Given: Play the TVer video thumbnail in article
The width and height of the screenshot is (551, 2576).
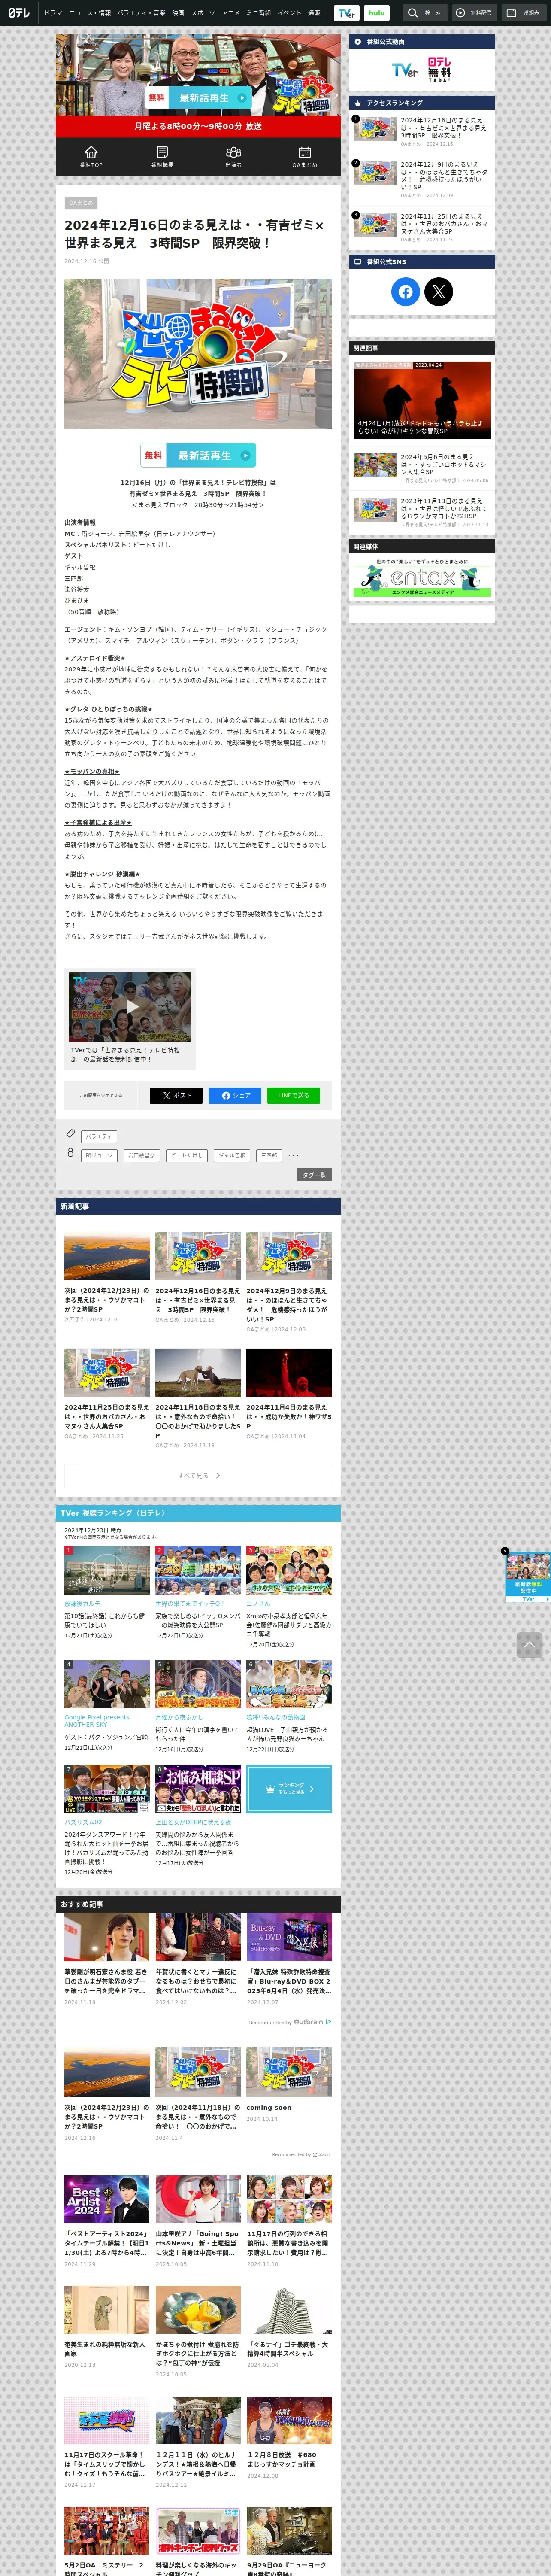Looking at the screenshot, I should pos(130,1007).
